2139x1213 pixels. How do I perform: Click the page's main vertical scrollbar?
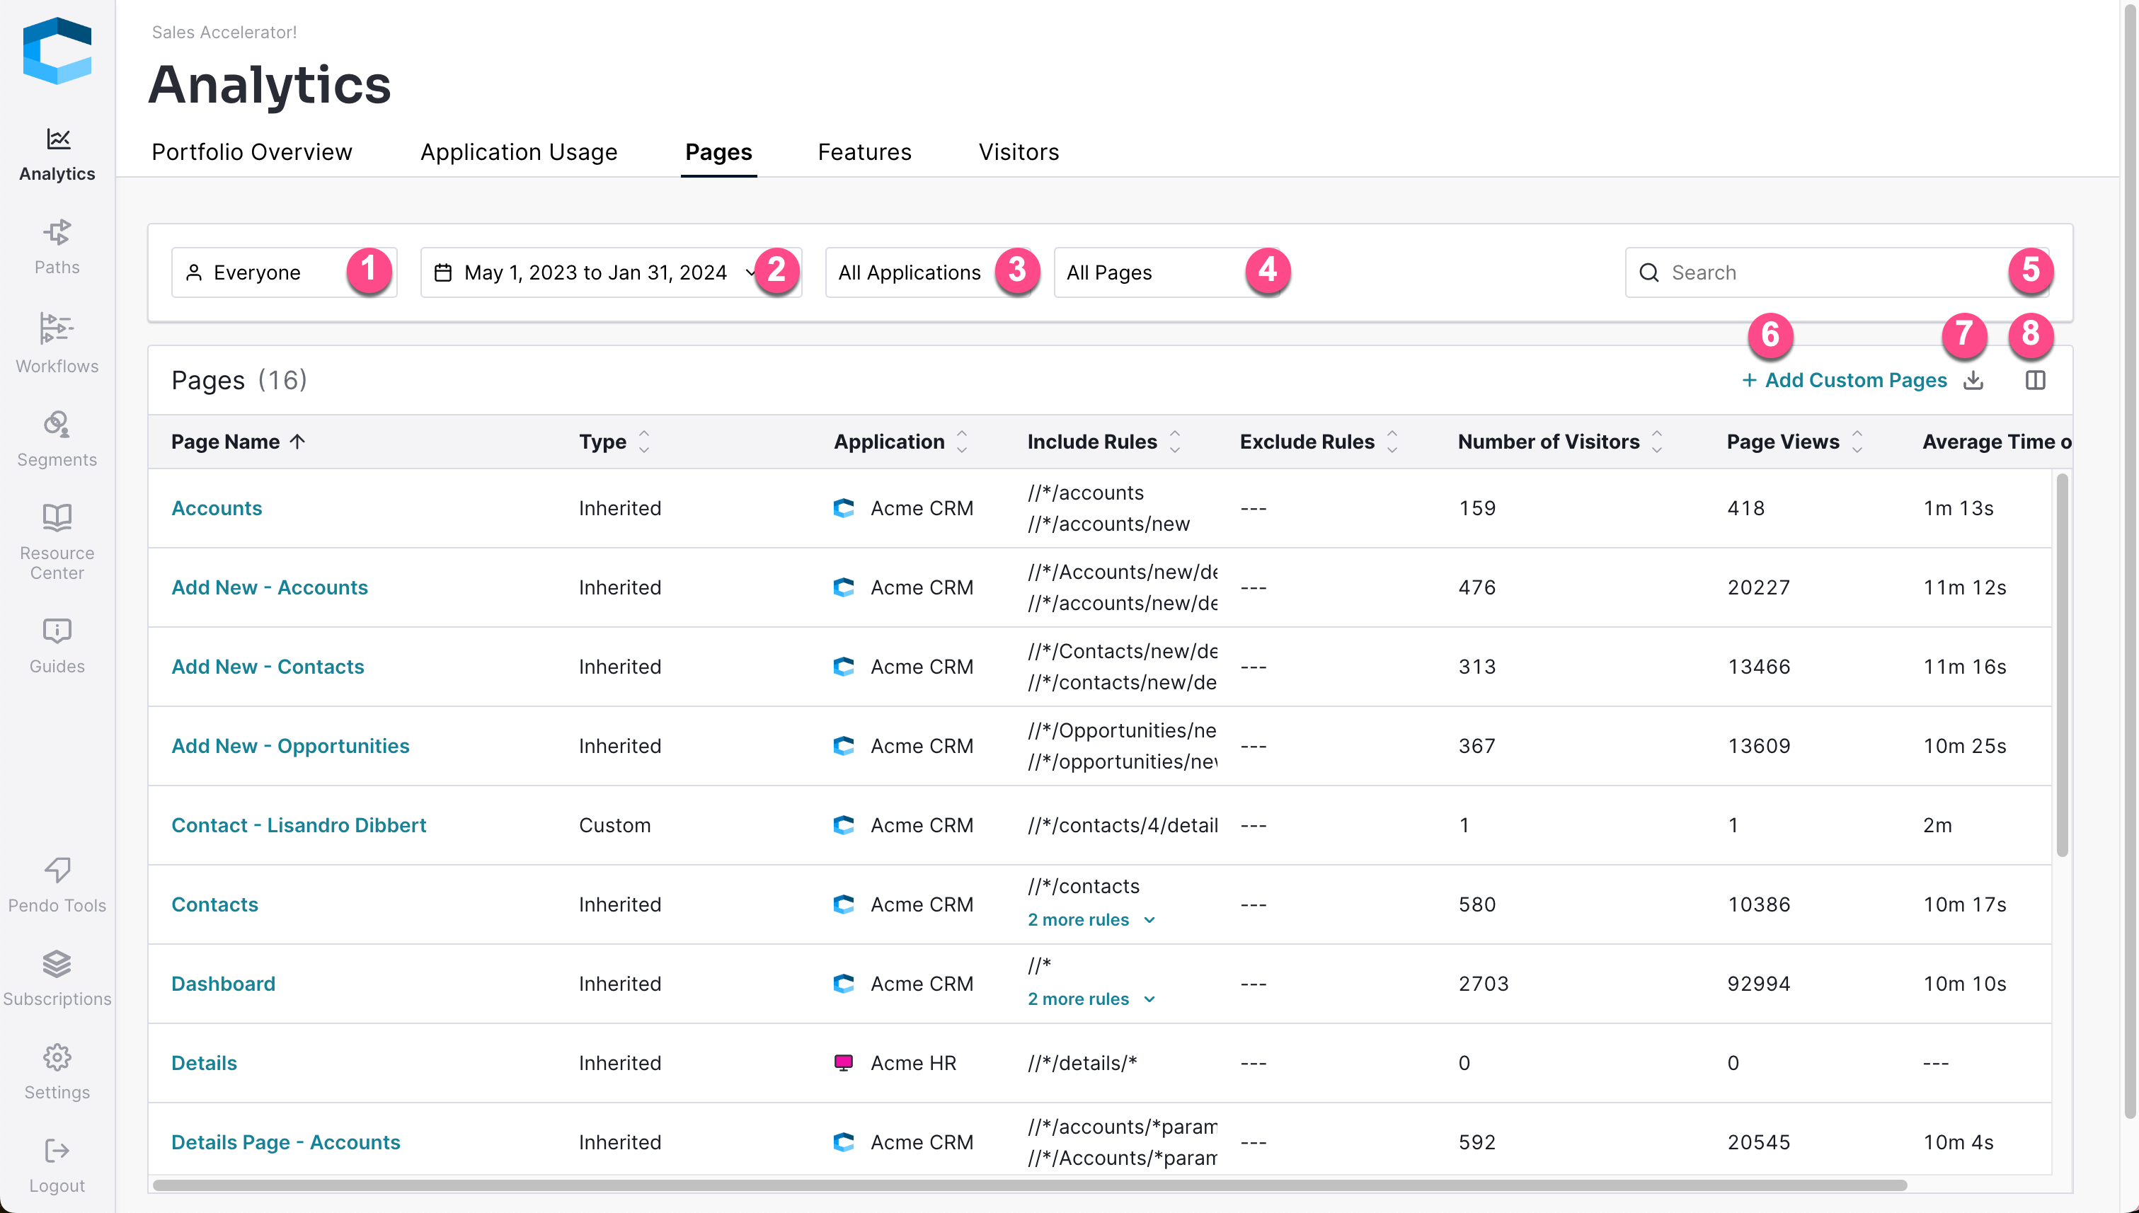pos(2130,560)
